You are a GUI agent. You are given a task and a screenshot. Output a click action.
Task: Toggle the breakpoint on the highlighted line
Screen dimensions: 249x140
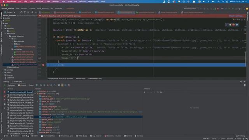tap(43, 65)
